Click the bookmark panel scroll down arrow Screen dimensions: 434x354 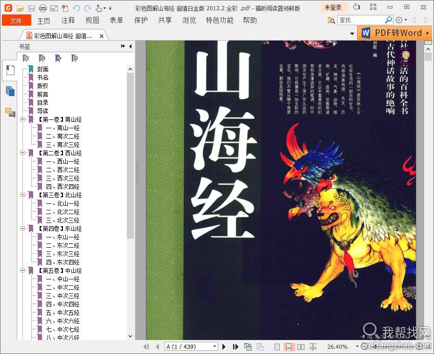(x=131, y=336)
